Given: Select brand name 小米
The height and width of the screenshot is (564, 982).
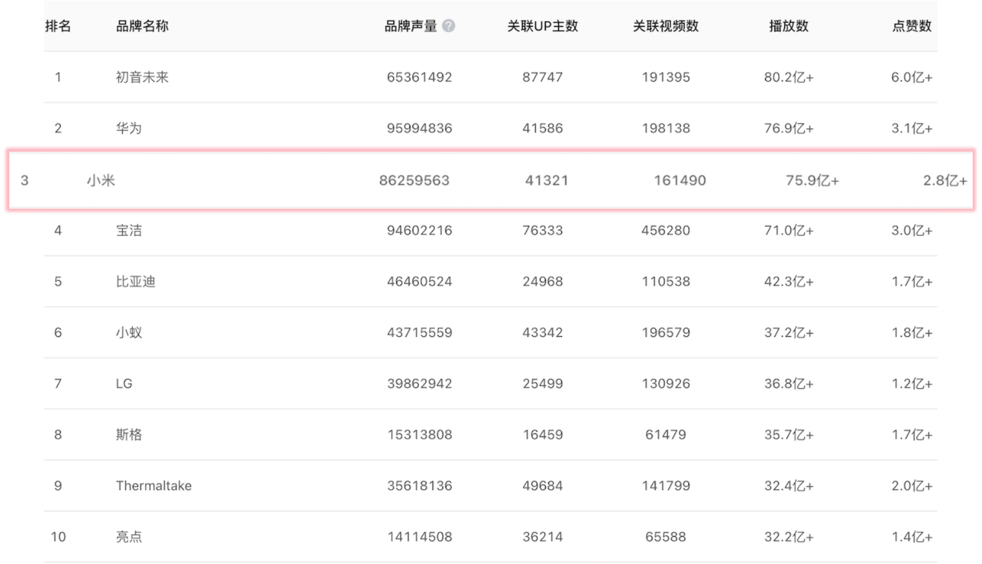Looking at the screenshot, I should (x=101, y=181).
